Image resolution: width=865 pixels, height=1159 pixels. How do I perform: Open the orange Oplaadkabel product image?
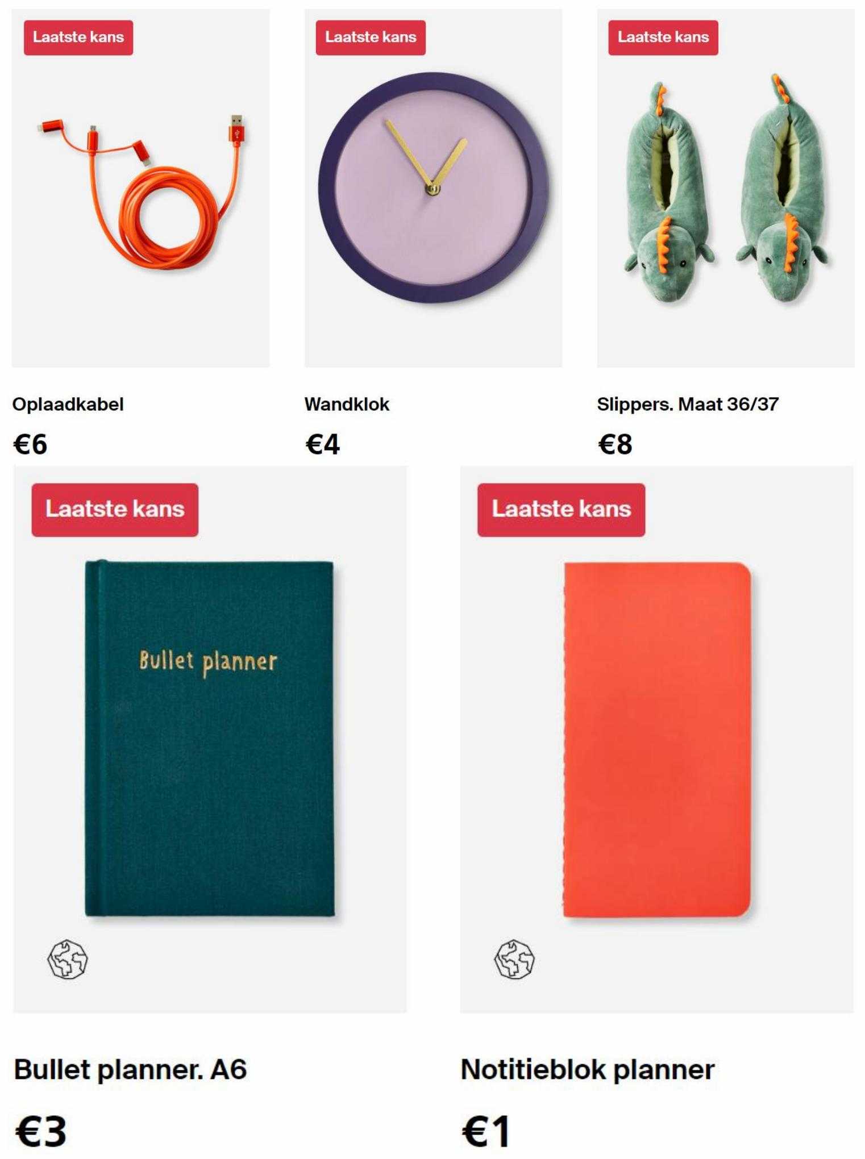click(141, 188)
